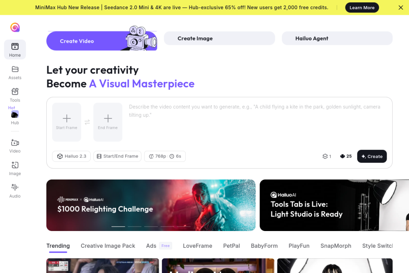409x273 pixels.
Task: Switch to the LoveFrame tab
Action: click(197, 246)
